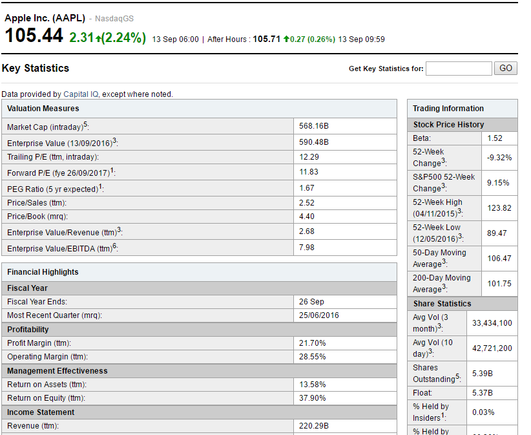Screen dimensions: 531x435
Task: Select the Beta value 1.52
Action: pyautogui.click(x=494, y=138)
